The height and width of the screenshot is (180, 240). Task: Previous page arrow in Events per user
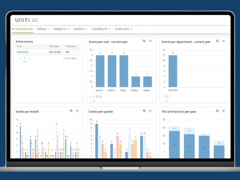[x=91, y=97]
